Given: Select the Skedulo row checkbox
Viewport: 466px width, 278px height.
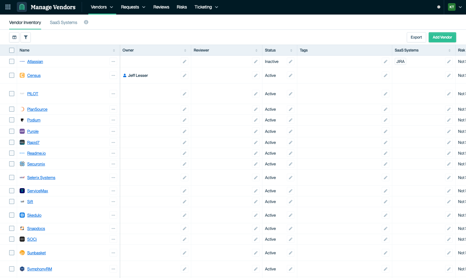Looking at the screenshot, I should 12,215.
